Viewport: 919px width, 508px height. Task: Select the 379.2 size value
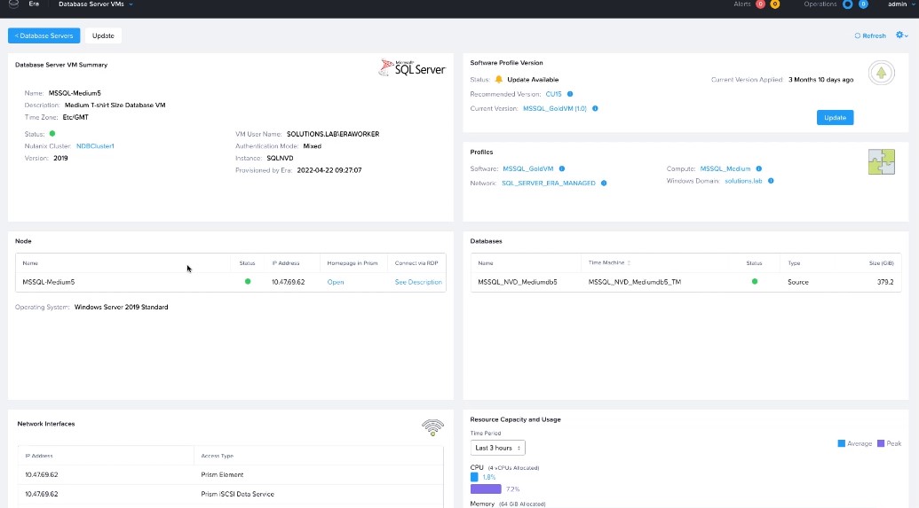[885, 282]
